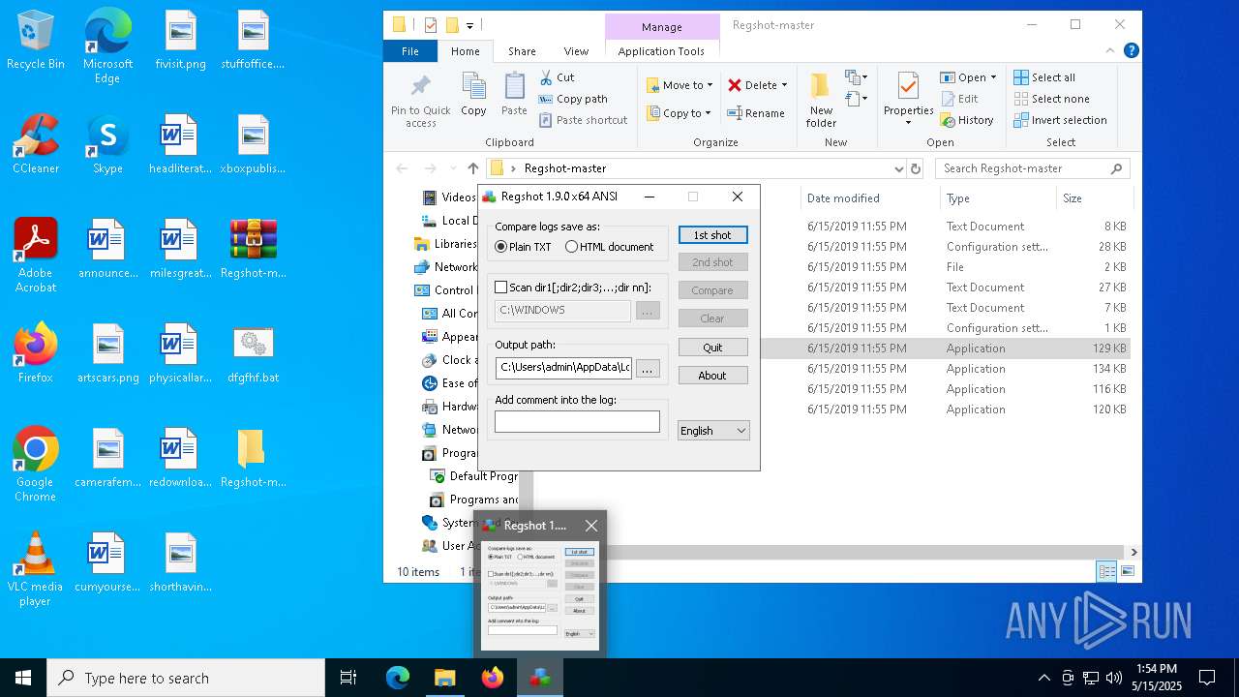Screen dimensions: 1239x697
Task: Select the CCleaner desktop icon
Action: point(35,144)
